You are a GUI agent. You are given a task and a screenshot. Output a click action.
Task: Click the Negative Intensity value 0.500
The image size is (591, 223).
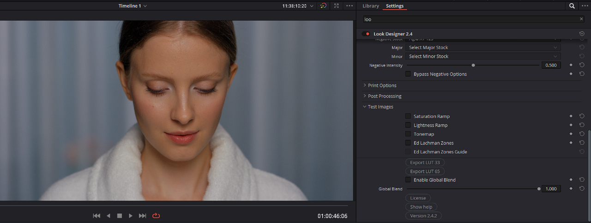pos(551,65)
